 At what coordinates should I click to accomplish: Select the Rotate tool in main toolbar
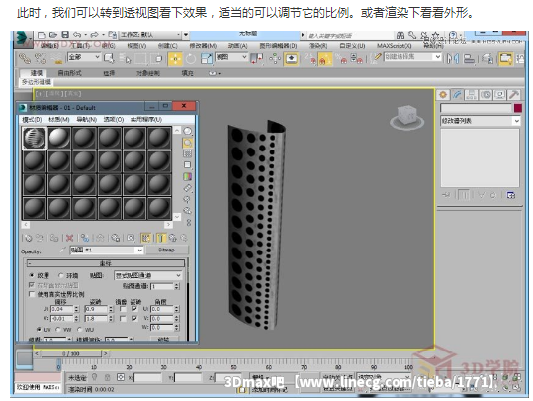click(190, 59)
